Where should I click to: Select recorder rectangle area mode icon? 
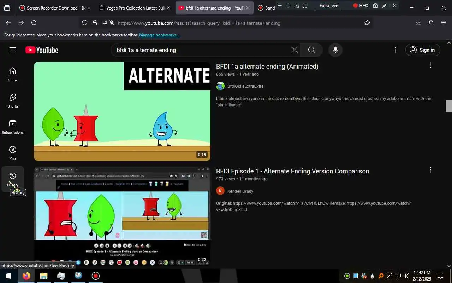288,6
